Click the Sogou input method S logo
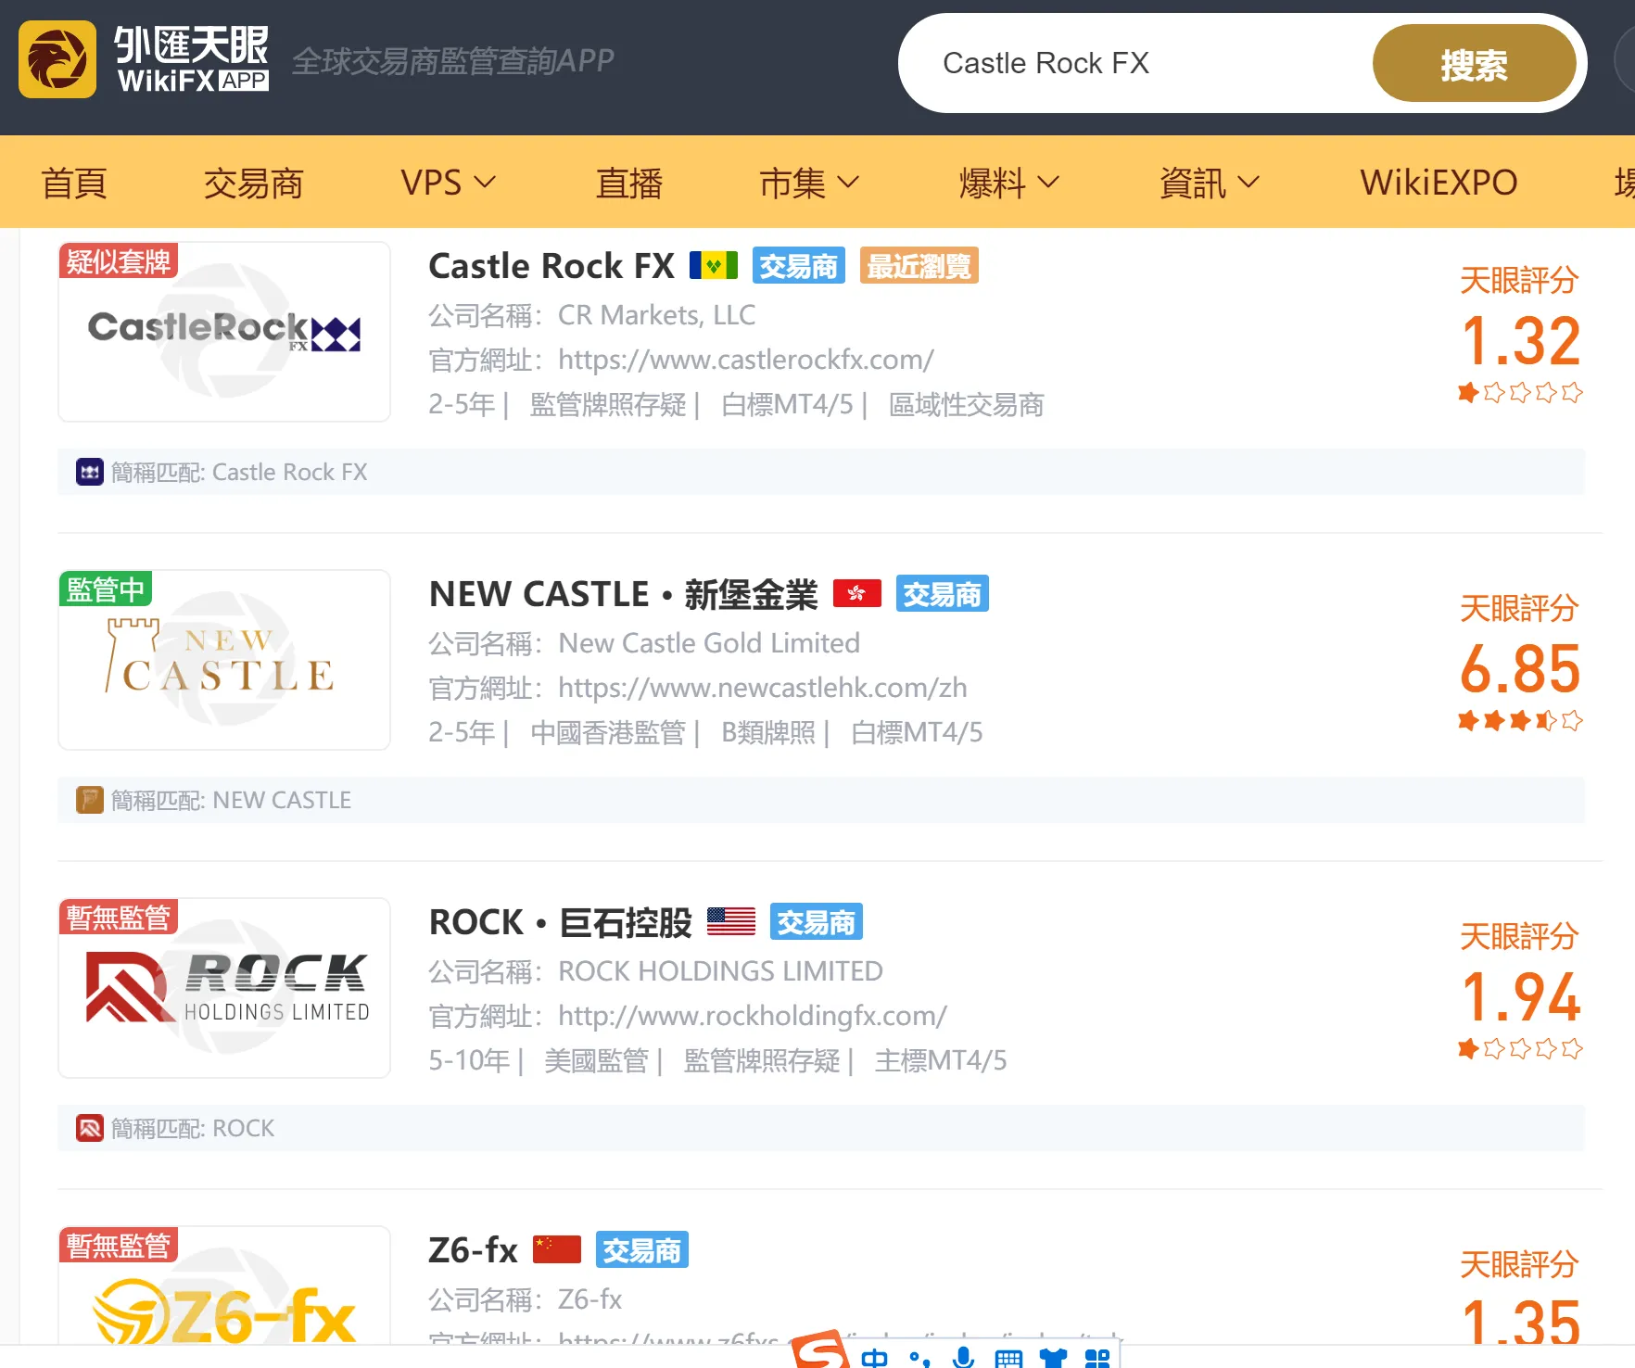This screenshot has height=1368, width=1635. coord(821,1350)
